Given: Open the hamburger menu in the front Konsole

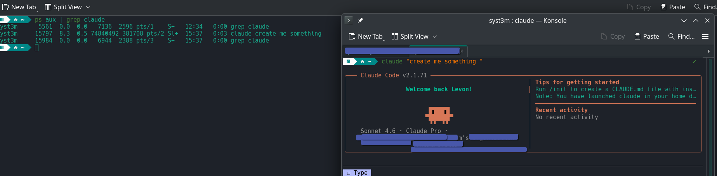Looking at the screenshot, I should point(705,36).
